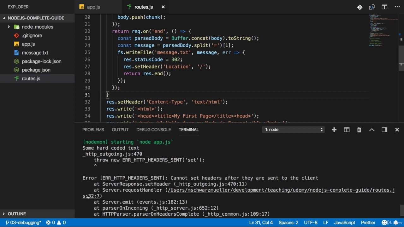
Task: Close the routes.js tab
Action: click(163, 7)
